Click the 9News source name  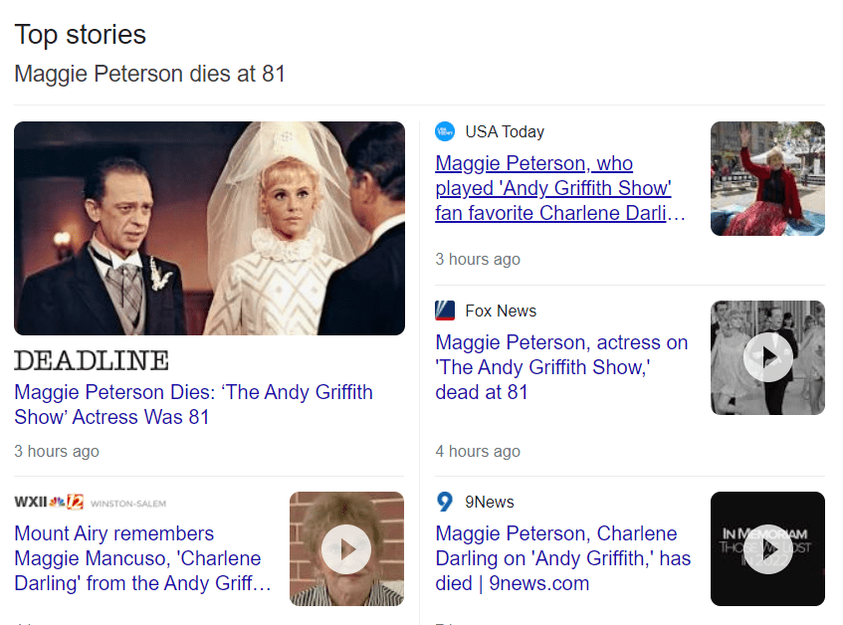(490, 502)
